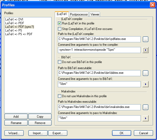The image size is (157, 140).
Task: Open the profile Wizard
Action: tap(14, 133)
